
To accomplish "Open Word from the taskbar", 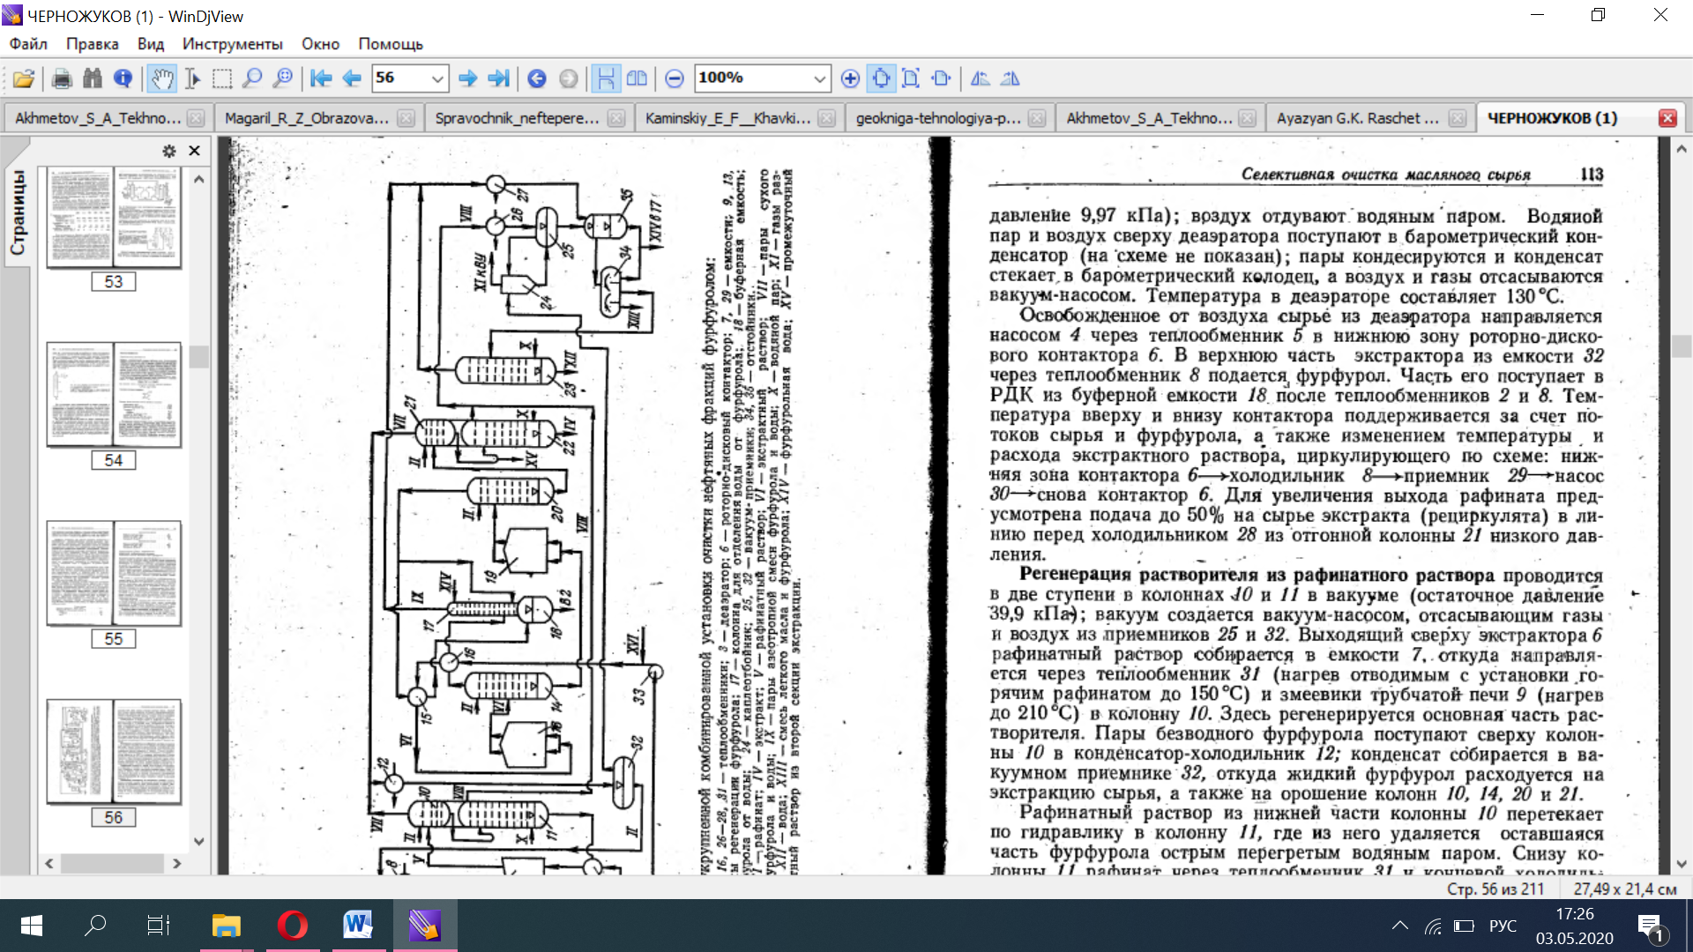I will pyautogui.click(x=358, y=925).
